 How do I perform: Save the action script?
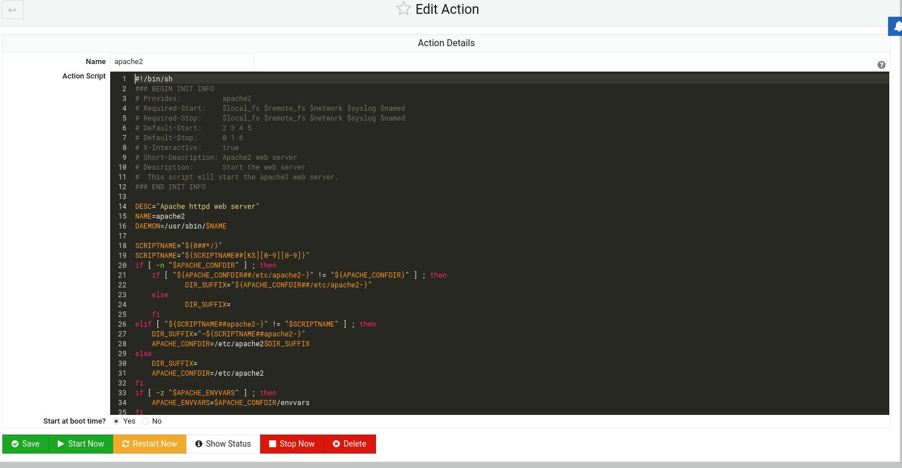[25, 444]
